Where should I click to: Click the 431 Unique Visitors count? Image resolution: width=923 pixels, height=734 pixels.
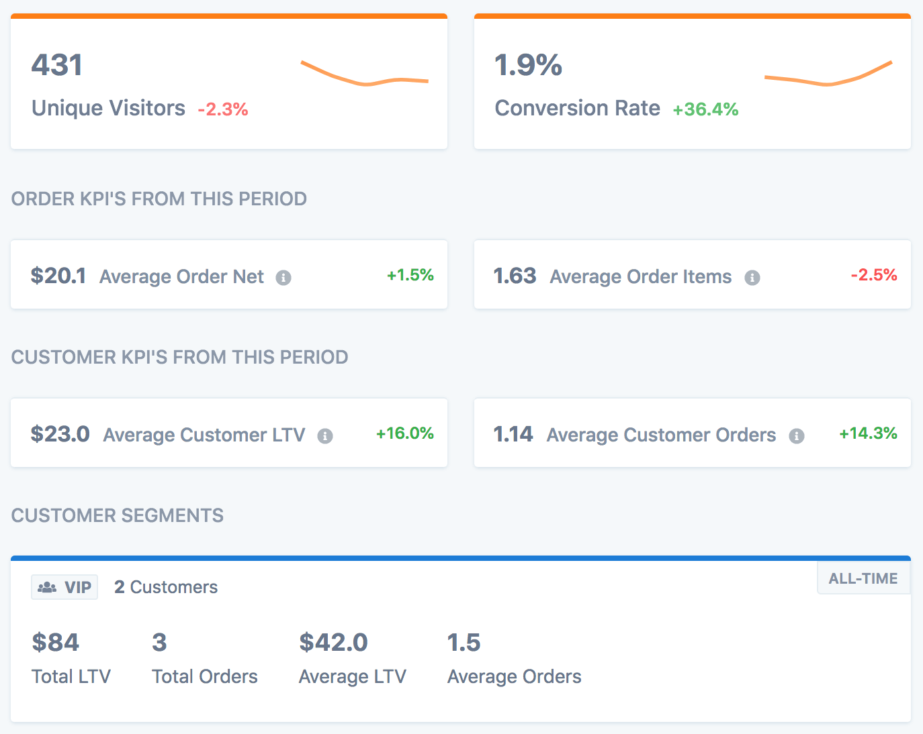(x=57, y=66)
